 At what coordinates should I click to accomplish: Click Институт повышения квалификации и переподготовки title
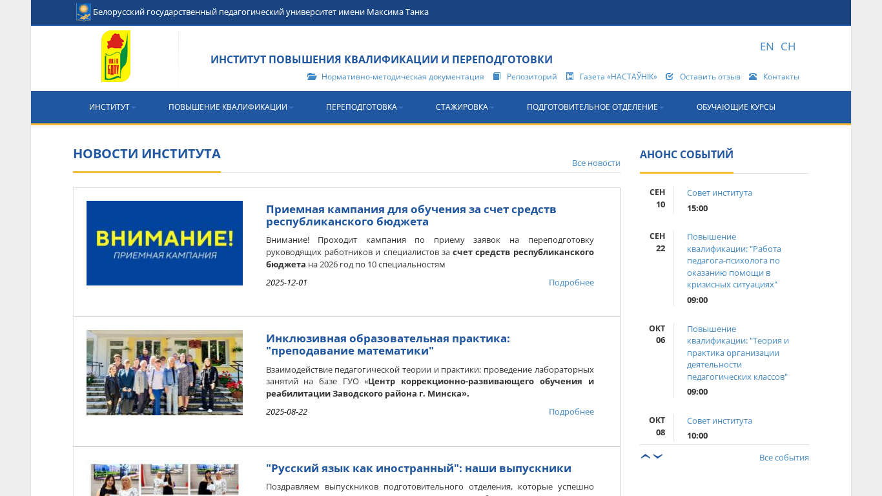(382, 59)
